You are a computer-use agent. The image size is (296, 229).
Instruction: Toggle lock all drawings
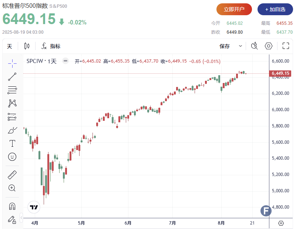pos(12,219)
